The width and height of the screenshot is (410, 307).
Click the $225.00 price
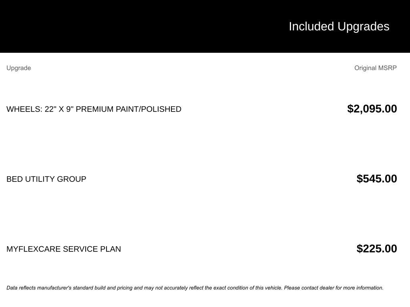(x=376, y=249)
